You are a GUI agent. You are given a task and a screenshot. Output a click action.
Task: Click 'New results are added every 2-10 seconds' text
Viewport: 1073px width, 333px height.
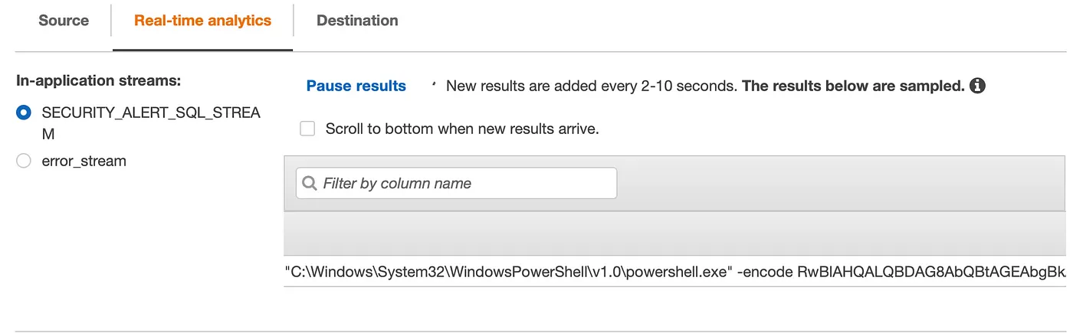point(592,86)
